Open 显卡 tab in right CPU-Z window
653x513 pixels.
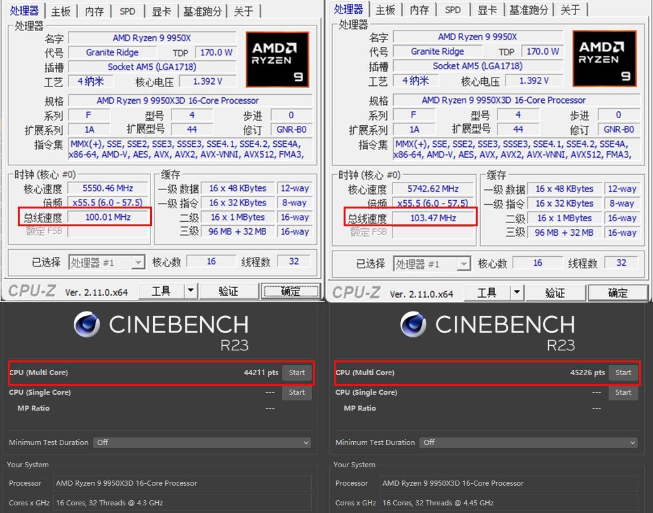coord(487,10)
